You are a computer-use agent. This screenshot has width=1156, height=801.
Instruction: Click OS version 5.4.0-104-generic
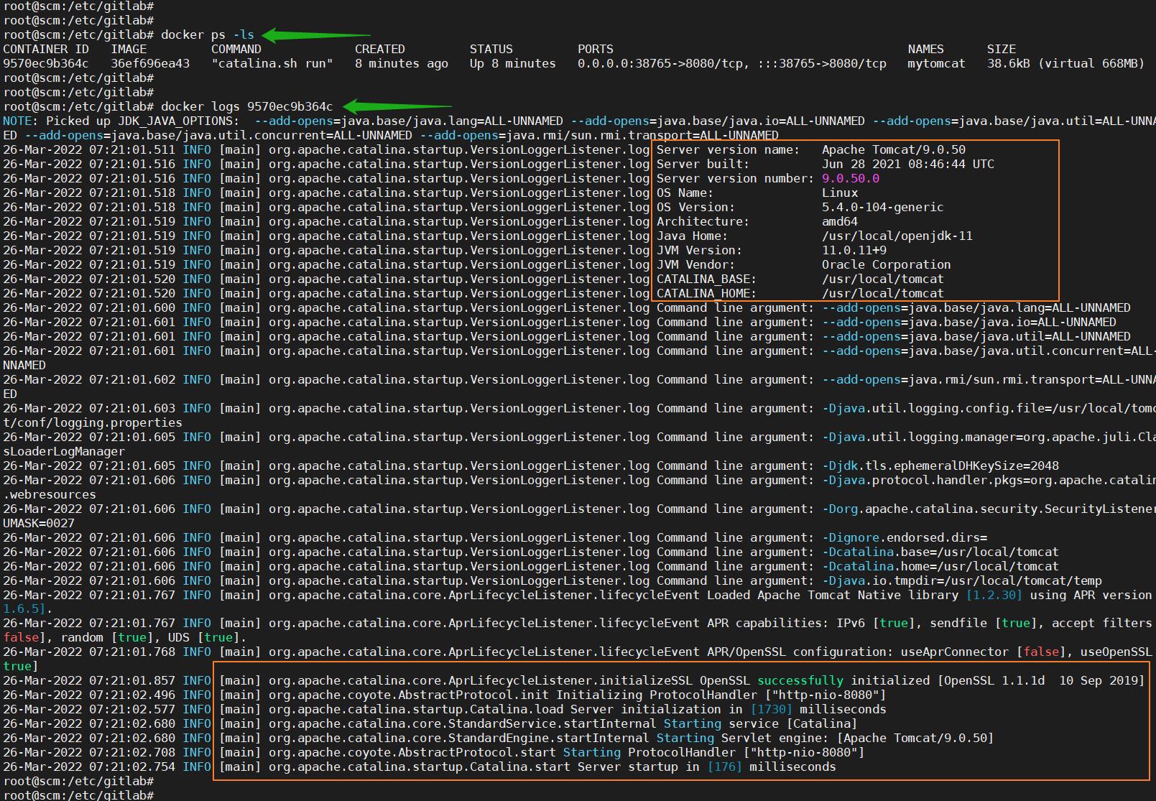click(x=883, y=207)
